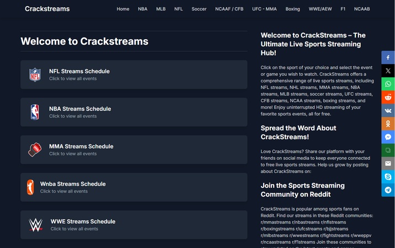Share page via WhatsApp

tap(388, 84)
